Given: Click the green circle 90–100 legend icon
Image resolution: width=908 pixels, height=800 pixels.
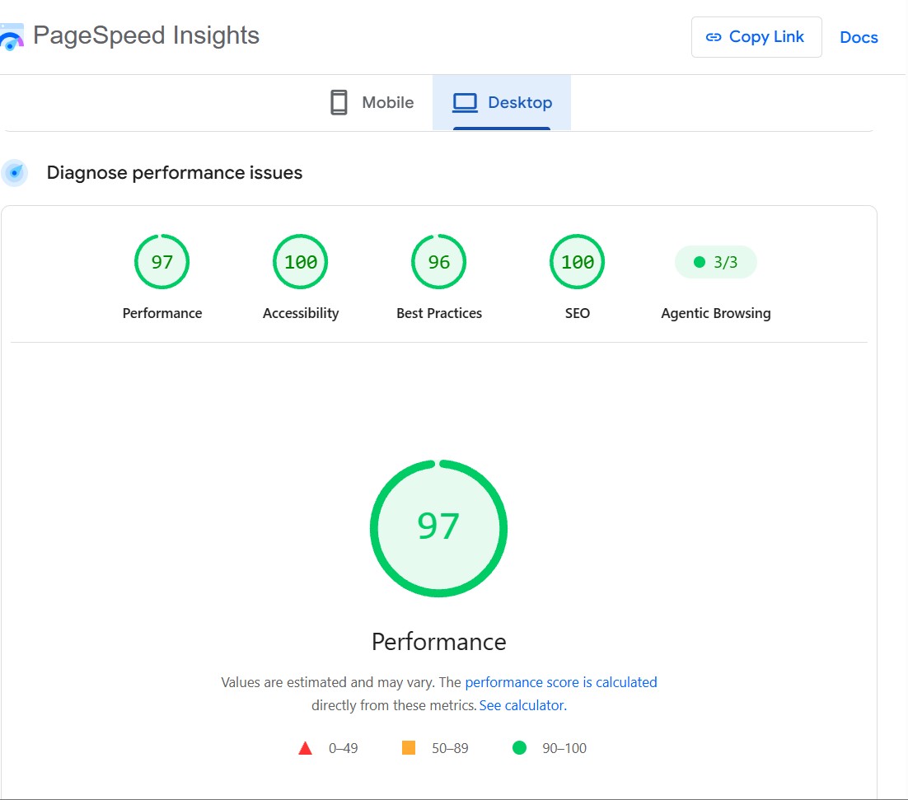Looking at the screenshot, I should (519, 748).
